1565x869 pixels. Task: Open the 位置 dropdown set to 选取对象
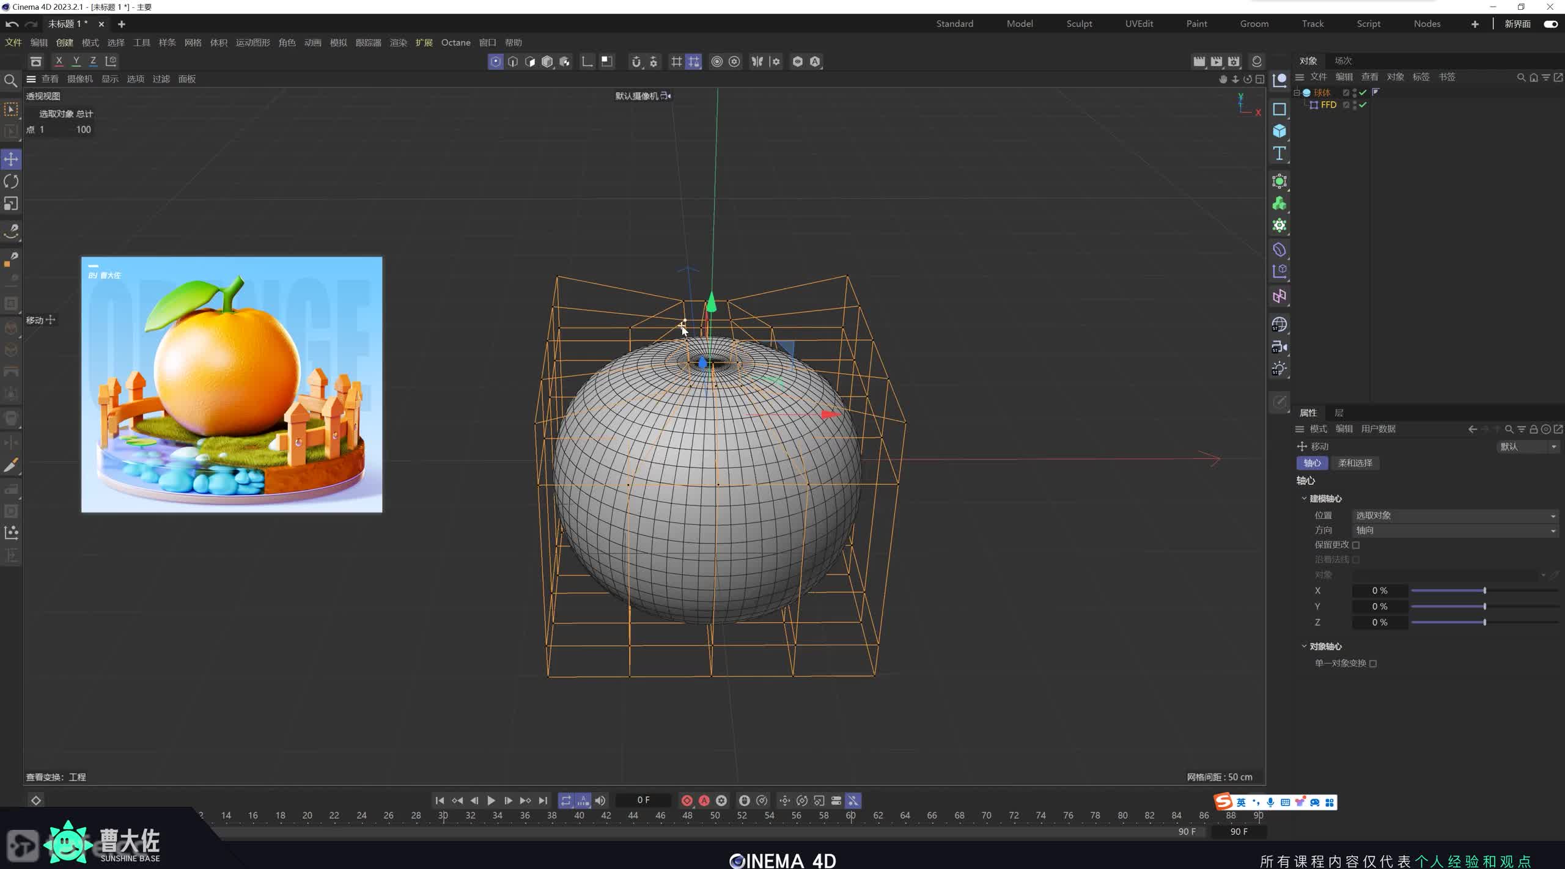pyautogui.click(x=1455, y=516)
